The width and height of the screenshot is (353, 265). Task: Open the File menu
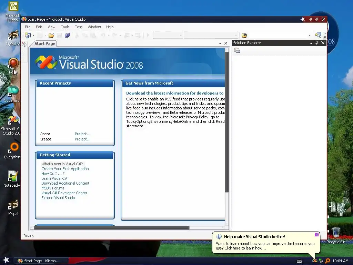[x=28, y=27]
